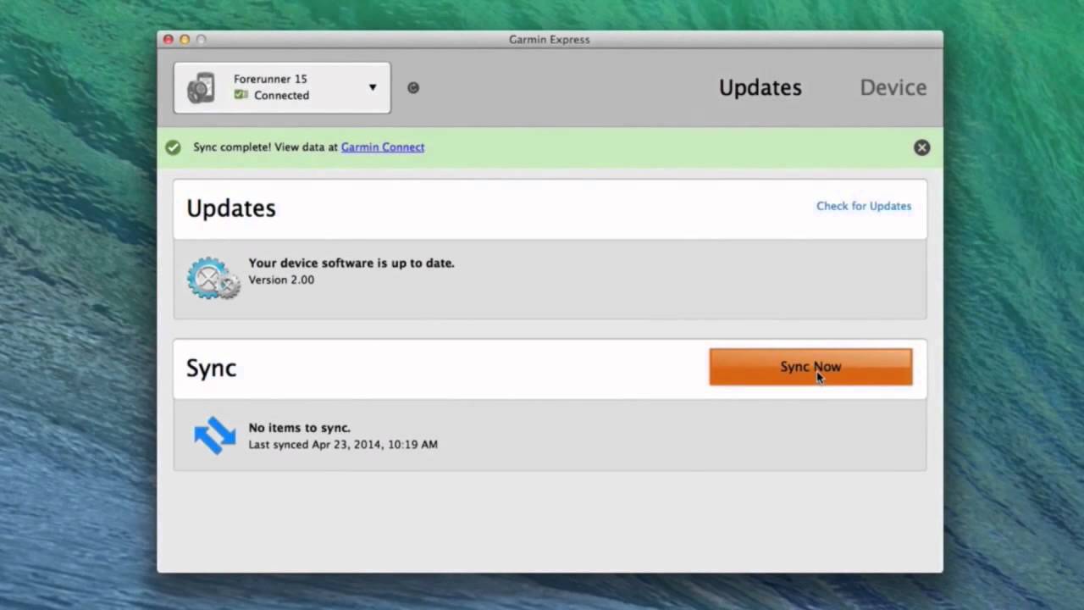The image size is (1084, 610).
Task: Click the Sync Now button
Action: pos(810,367)
